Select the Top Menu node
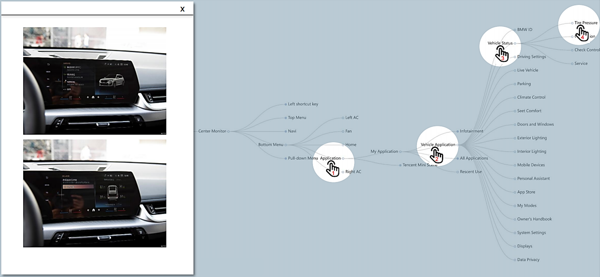Viewport: 600px width, 277px height. (297, 118)
